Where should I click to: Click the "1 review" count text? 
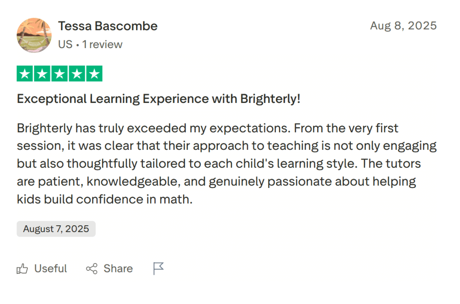tap(102, 45)
